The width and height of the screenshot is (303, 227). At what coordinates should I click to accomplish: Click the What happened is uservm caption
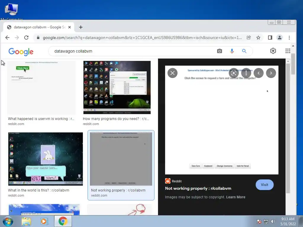pyautogui.click(x=41, y=119)
